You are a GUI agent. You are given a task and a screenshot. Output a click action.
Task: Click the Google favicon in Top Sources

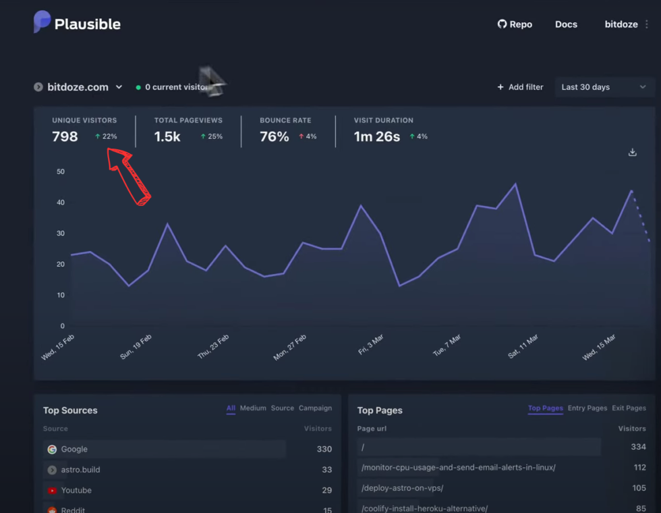tap(52, 449)
